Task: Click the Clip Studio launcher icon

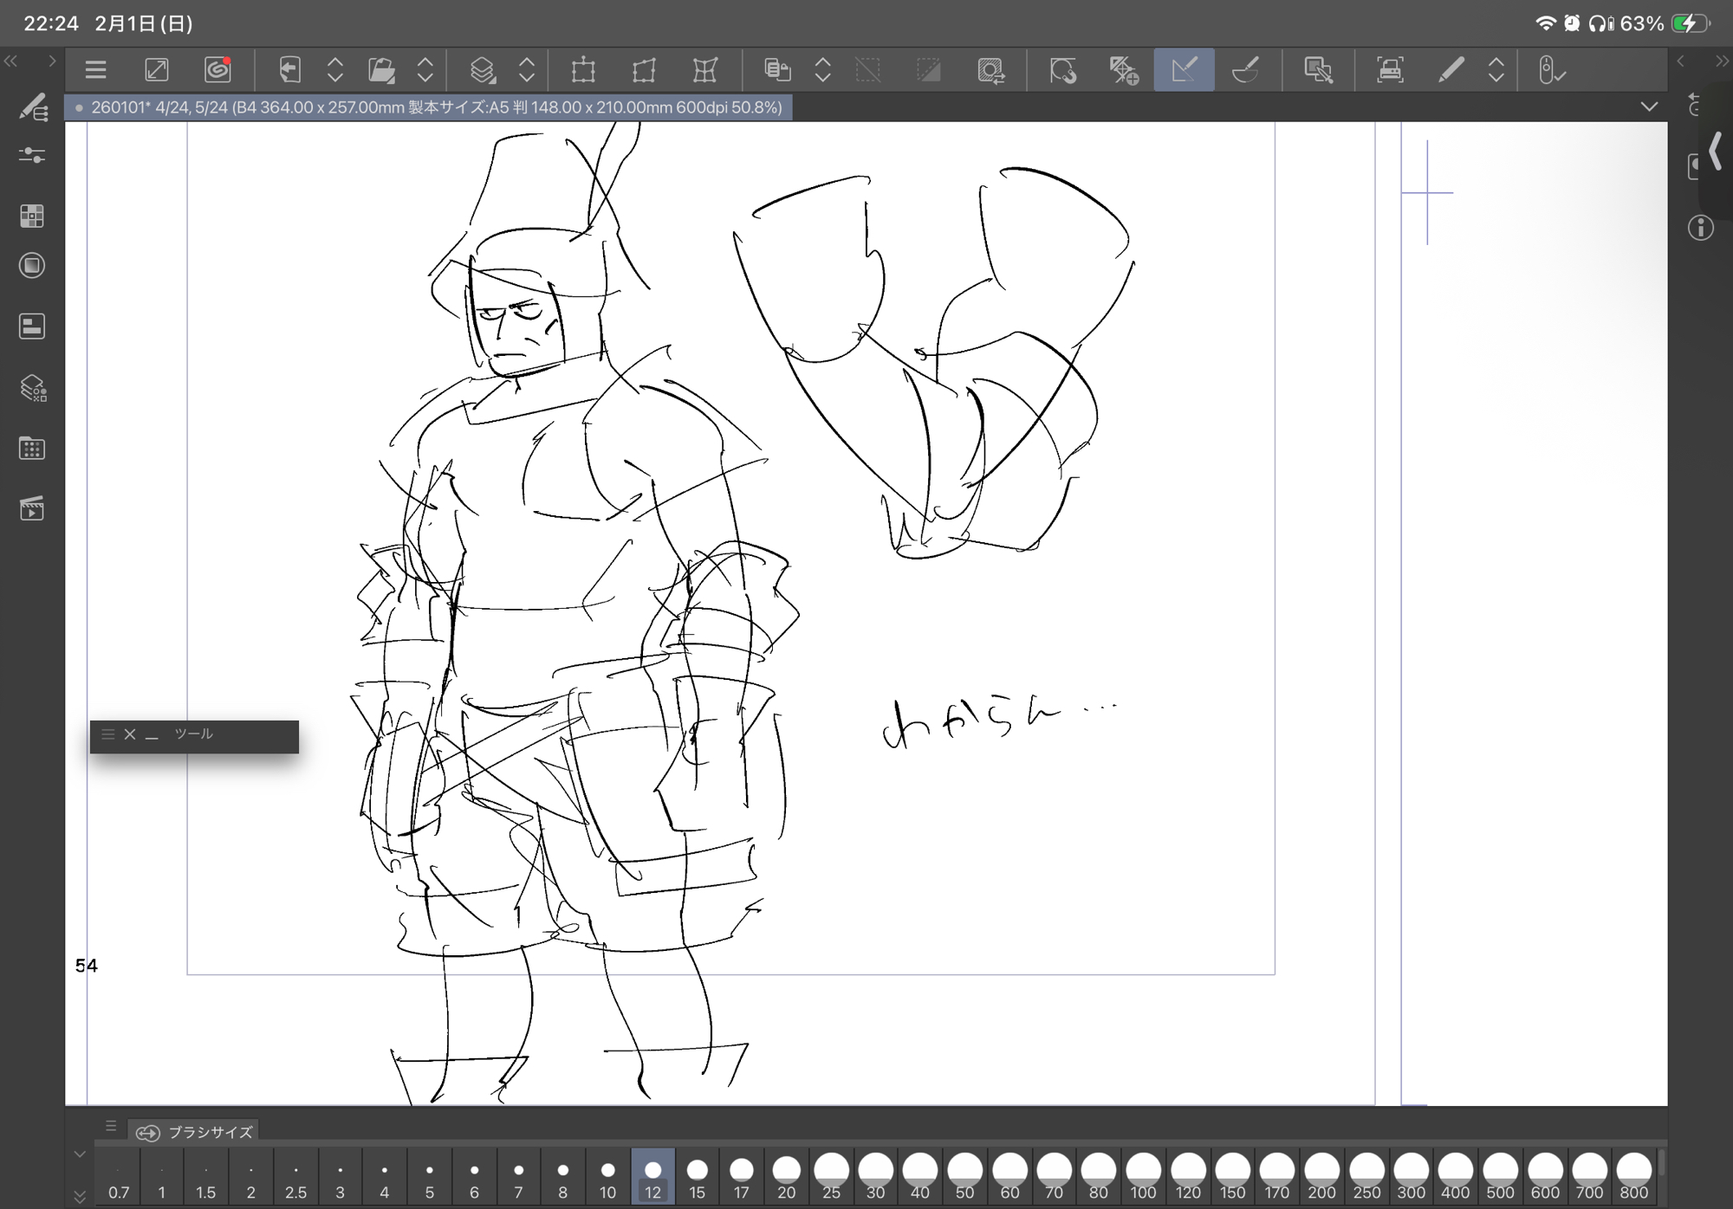Action: pos(217,70)
